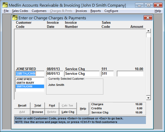Viewport: 165px width, 132px height.
Task: Maximize the Medlin main window
Action: 148,5
